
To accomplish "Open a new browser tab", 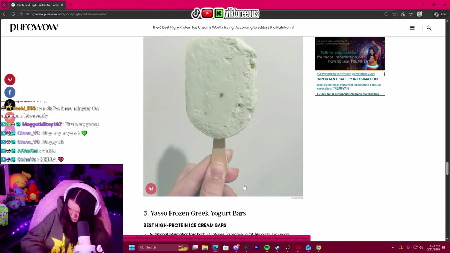I will point(70,5).
